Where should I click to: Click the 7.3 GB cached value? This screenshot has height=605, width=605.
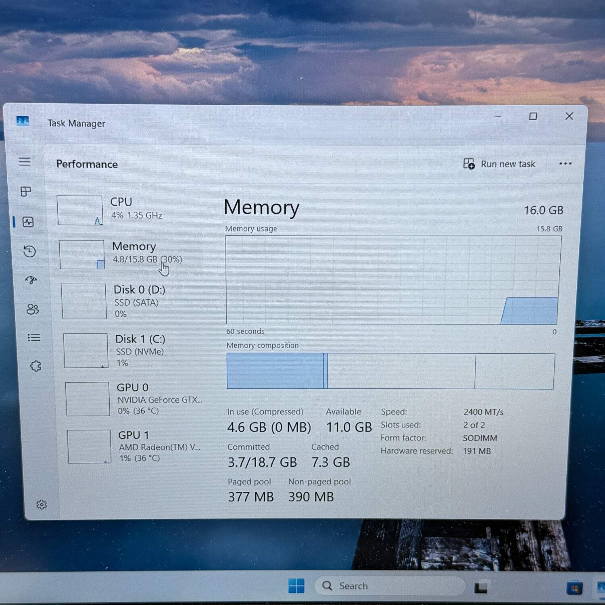331,462
